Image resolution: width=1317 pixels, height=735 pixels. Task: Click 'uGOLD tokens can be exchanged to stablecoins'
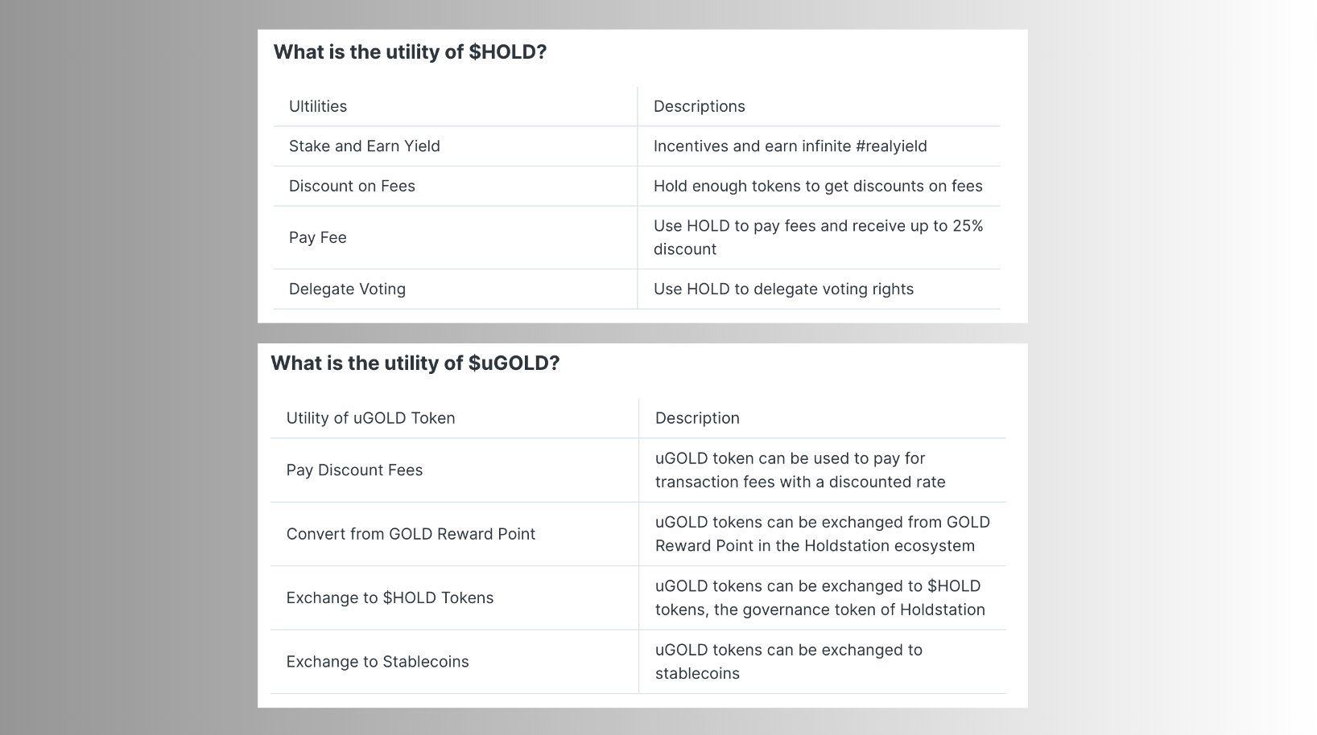pyautogui.click(x=789, y=662)
